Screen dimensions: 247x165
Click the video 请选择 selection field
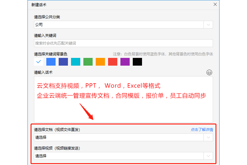[119, 156]
